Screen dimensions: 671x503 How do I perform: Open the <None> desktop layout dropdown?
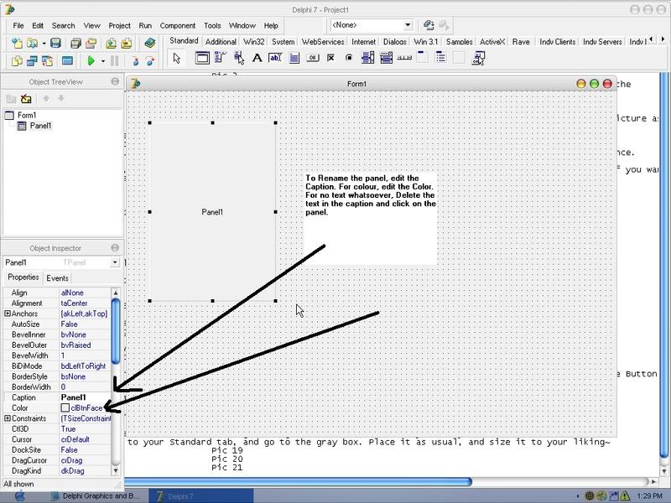(408, 25)
